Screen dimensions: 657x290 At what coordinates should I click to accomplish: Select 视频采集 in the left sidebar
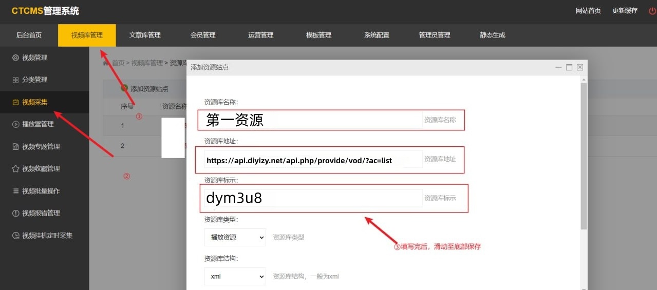click(x=35, y=102)
